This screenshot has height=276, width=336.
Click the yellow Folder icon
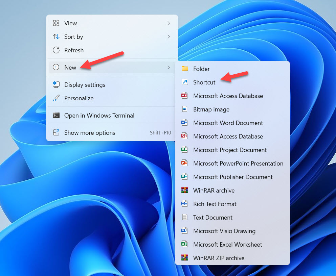pyautogui.click(x=185, y=69)
